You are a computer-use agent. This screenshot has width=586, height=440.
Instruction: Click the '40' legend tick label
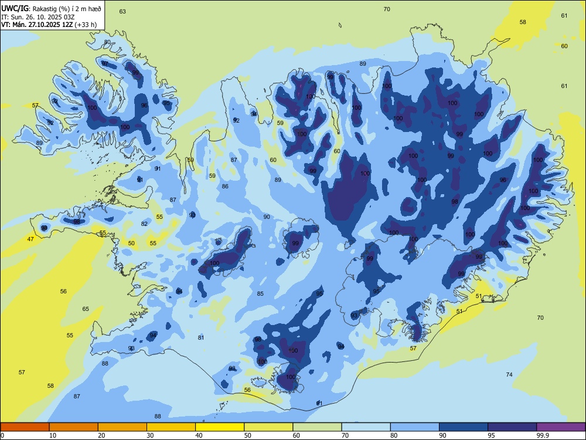coord(199,435)
